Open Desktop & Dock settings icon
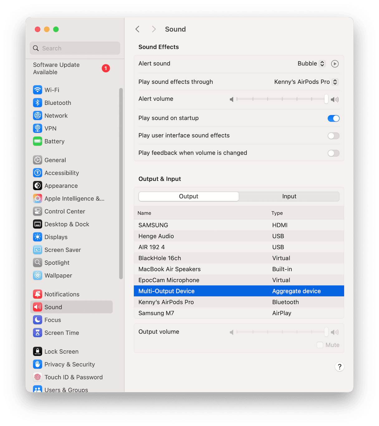 coord(37,224)
